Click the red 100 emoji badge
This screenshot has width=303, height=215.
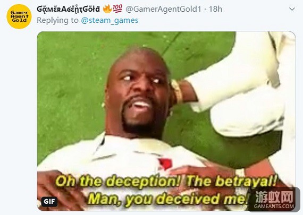pos(117,8)
